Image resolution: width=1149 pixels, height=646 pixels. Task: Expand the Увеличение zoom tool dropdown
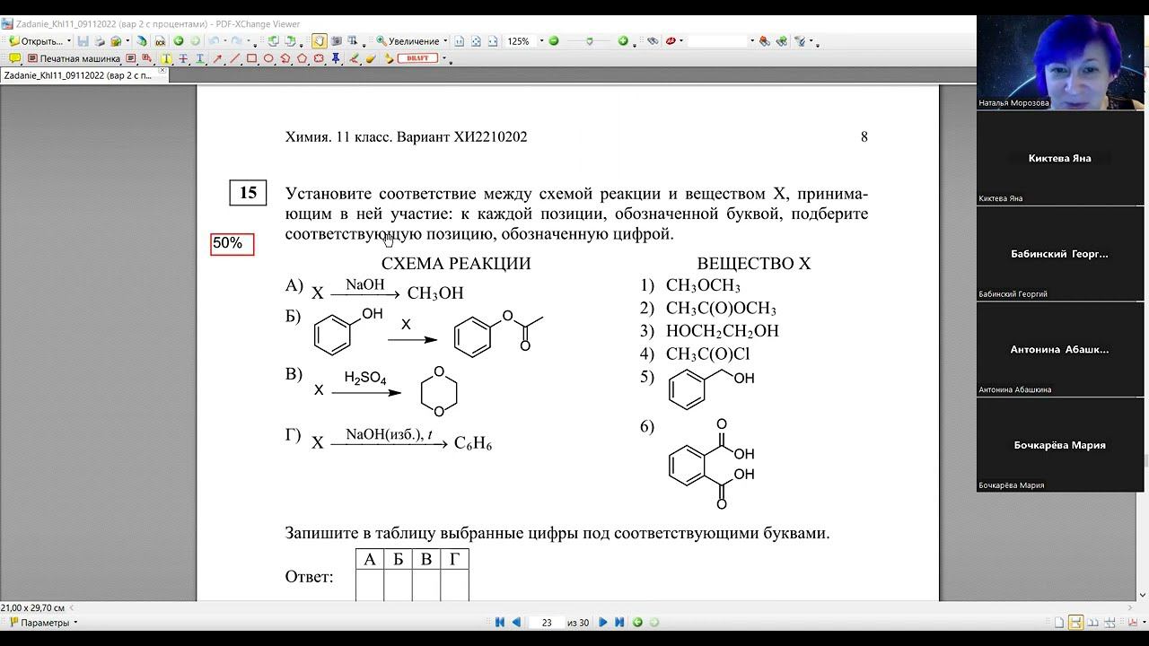click(444, 41)
